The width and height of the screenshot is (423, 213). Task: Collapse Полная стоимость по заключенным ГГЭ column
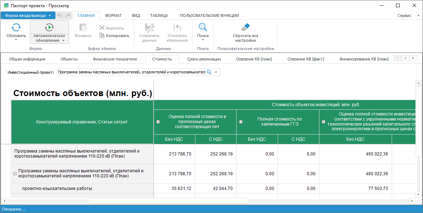click(x=241, y=122)
